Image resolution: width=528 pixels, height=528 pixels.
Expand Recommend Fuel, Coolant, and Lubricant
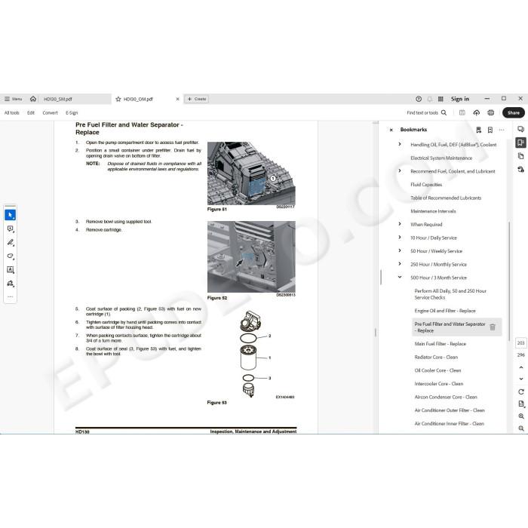pyautogui.click(x=400, y=170)
